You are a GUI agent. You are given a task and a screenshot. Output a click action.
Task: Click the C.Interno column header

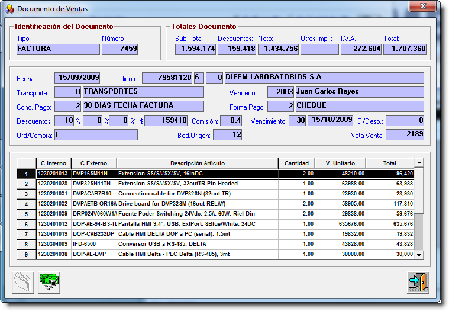(54, 163)
